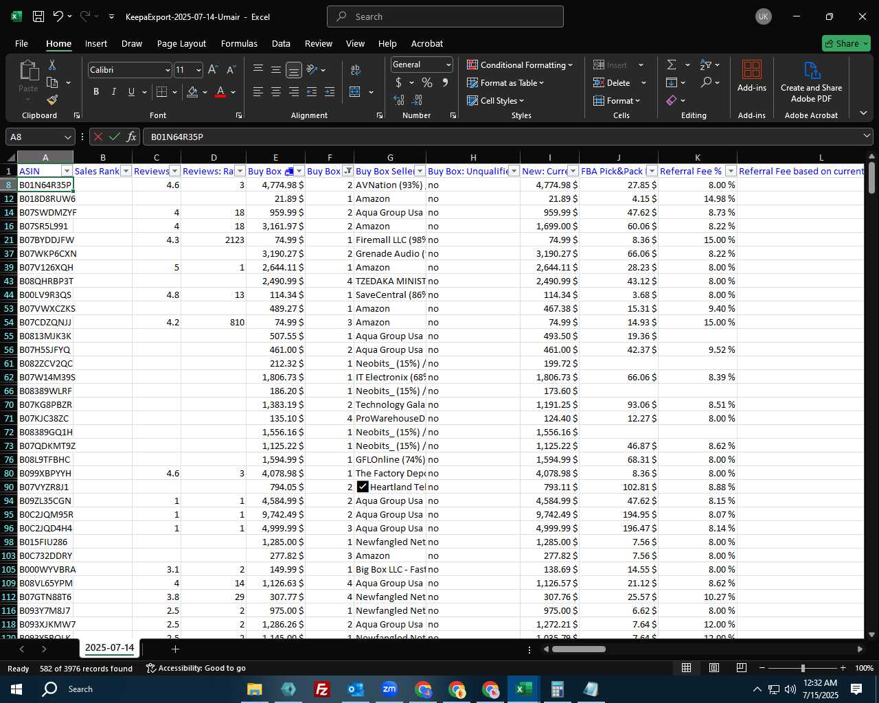The height and width of the screenshot is (703, 879).
Task: Click the Decrease Indent icon
Action: click(x=312, y=92)
